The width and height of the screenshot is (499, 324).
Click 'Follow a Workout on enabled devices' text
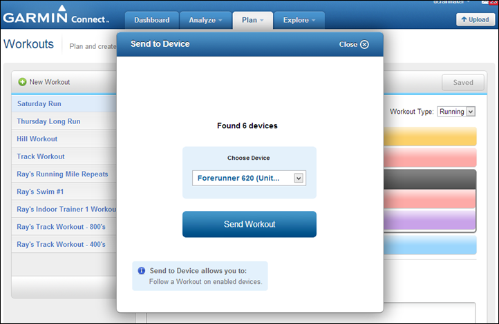205,282
